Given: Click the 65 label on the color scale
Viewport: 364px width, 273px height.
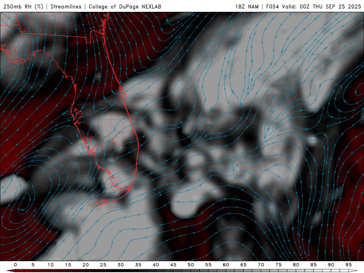Looking at the screenshot, I should coord(243,265).
